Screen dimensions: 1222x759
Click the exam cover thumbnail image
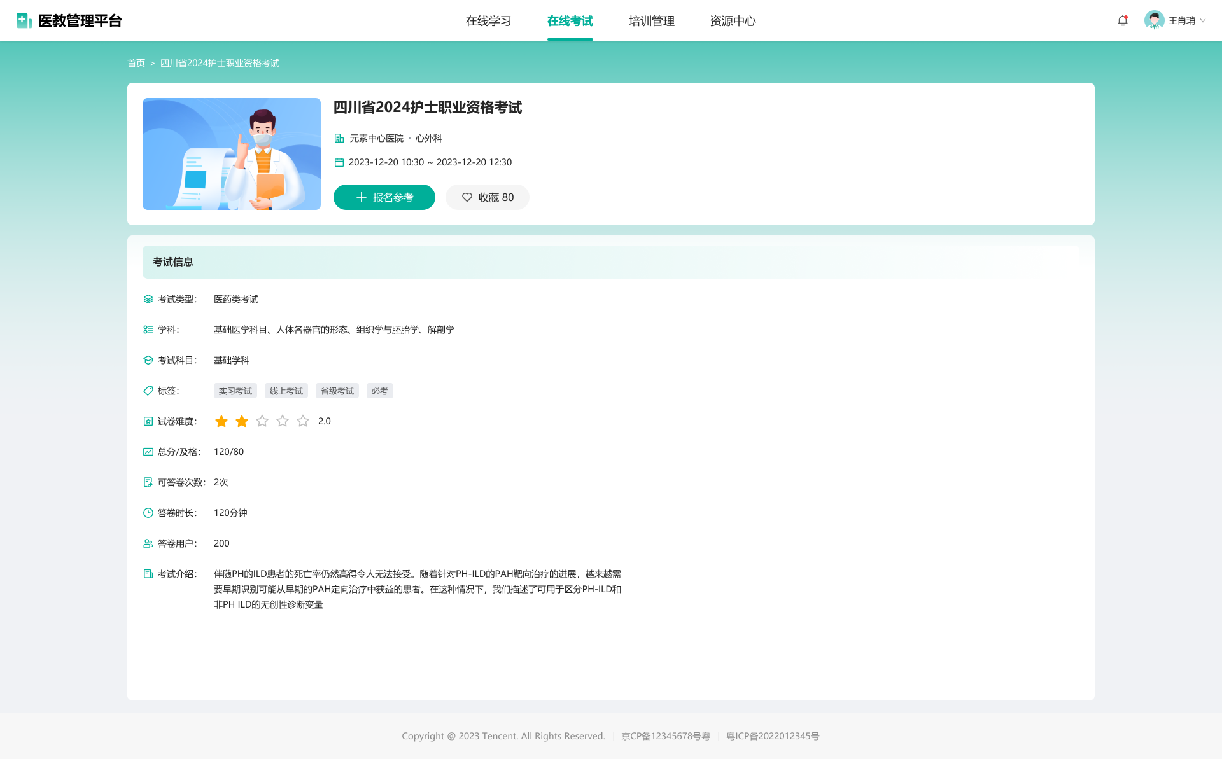[232, 154]
